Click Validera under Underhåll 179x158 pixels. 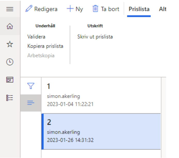(x=36, y=37)
